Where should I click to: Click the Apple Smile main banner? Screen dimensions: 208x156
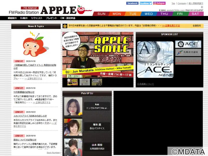click(x=98, y=55)
